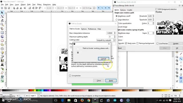
Task: Click Apply in Path to Gcode dialog
Action: [x=111, y=81]
